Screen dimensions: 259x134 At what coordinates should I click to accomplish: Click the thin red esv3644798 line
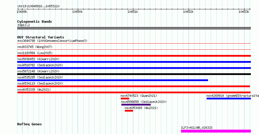point(134,44)
